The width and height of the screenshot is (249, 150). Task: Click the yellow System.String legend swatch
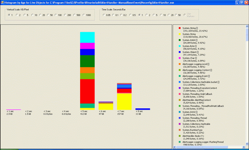tap(180, 34)
